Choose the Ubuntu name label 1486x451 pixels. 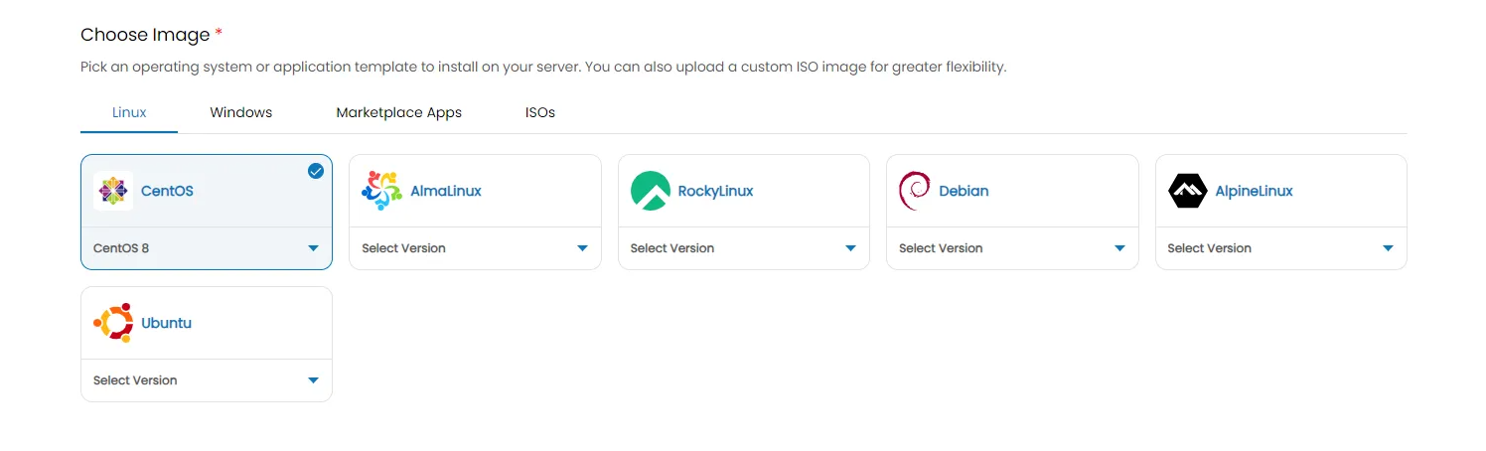coord(166,323)
